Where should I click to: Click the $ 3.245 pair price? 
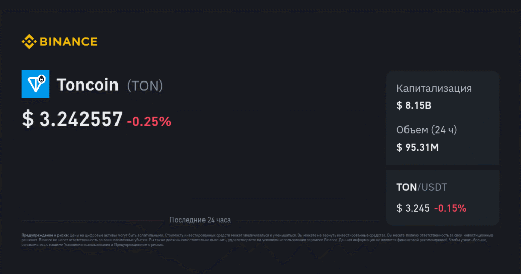(x=413, y=208)
